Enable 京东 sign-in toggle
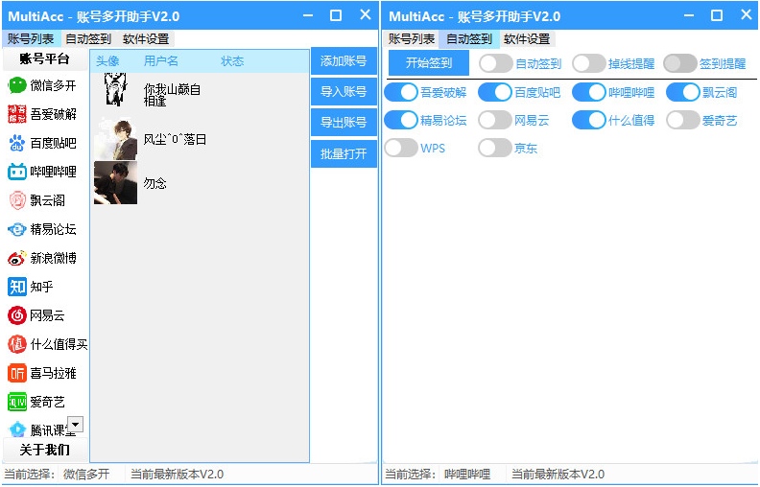 coord(495,149)
